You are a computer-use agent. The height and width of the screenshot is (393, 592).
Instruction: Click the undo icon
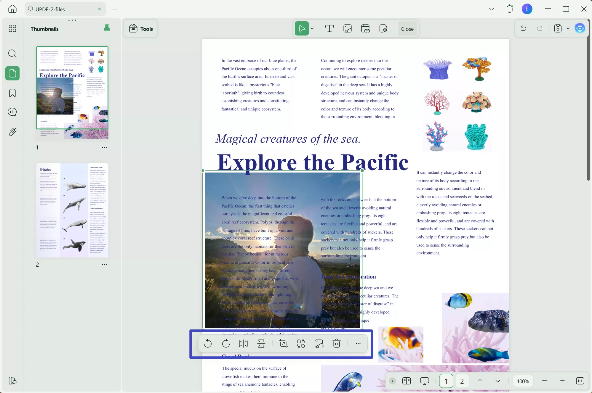pos(523,28)
